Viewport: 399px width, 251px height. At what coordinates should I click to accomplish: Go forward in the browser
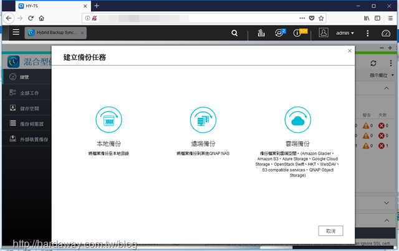coord(20,18)
